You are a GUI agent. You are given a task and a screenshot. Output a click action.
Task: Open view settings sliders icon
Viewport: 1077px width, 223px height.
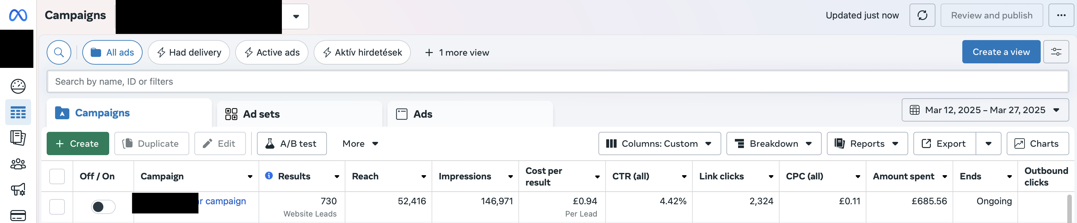coord(1056,52)
